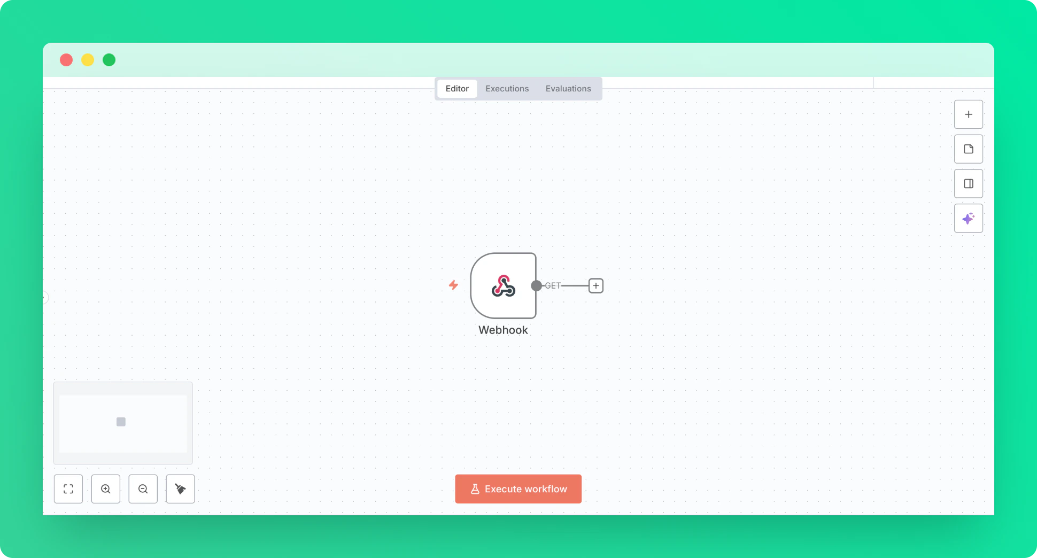Switch to the Editor tab
The image size is (1037, 558).
[457, 89]
